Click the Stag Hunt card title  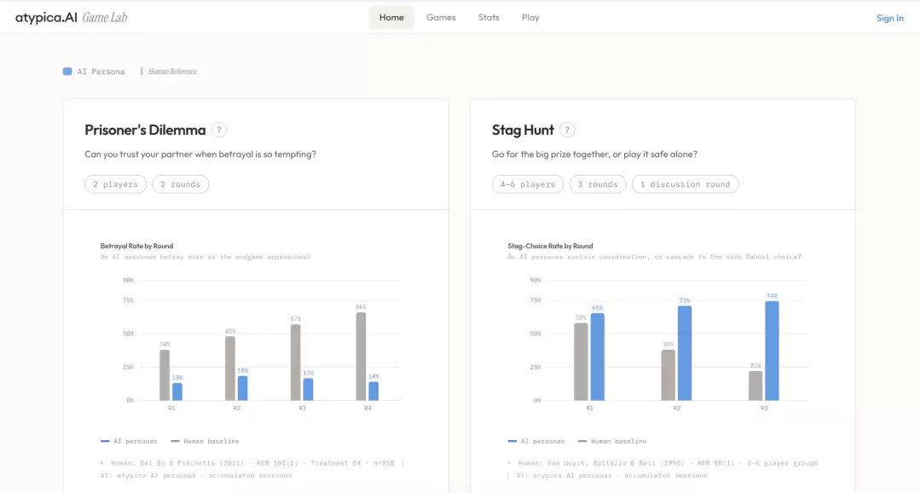[x=523, y=130]
